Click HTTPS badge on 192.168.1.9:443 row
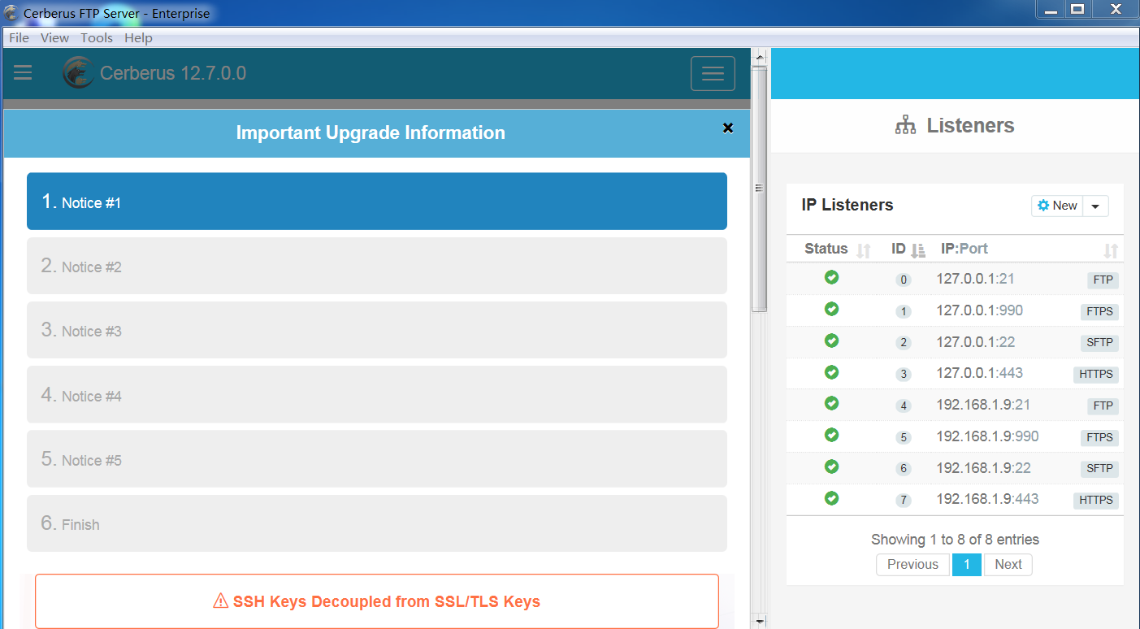Viewport: 1140px width, 629px height. [x=1096, y=500]
